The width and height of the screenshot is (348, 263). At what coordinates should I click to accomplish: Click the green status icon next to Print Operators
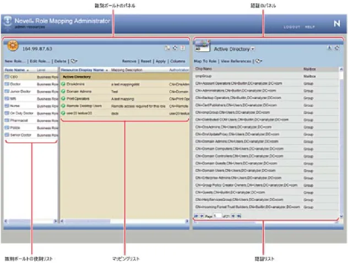[x=63, y=98]
